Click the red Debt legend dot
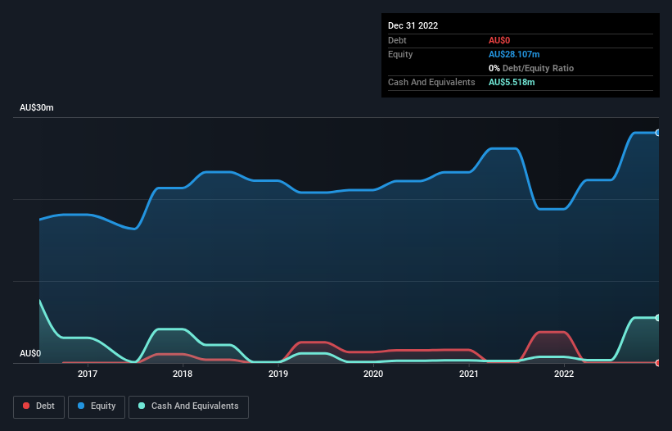This screenshot has width=672, height=431. click(x=26, y=406)
